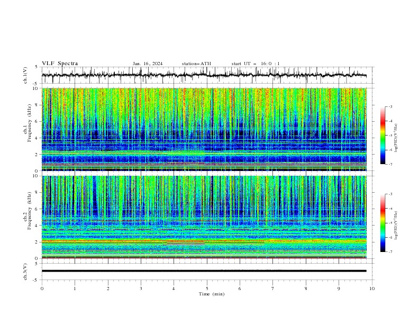The width and height of the screenshot is (419, 324).
Task: Click the ch.2 spectrogram panel
Action: [x=204, y=217]
